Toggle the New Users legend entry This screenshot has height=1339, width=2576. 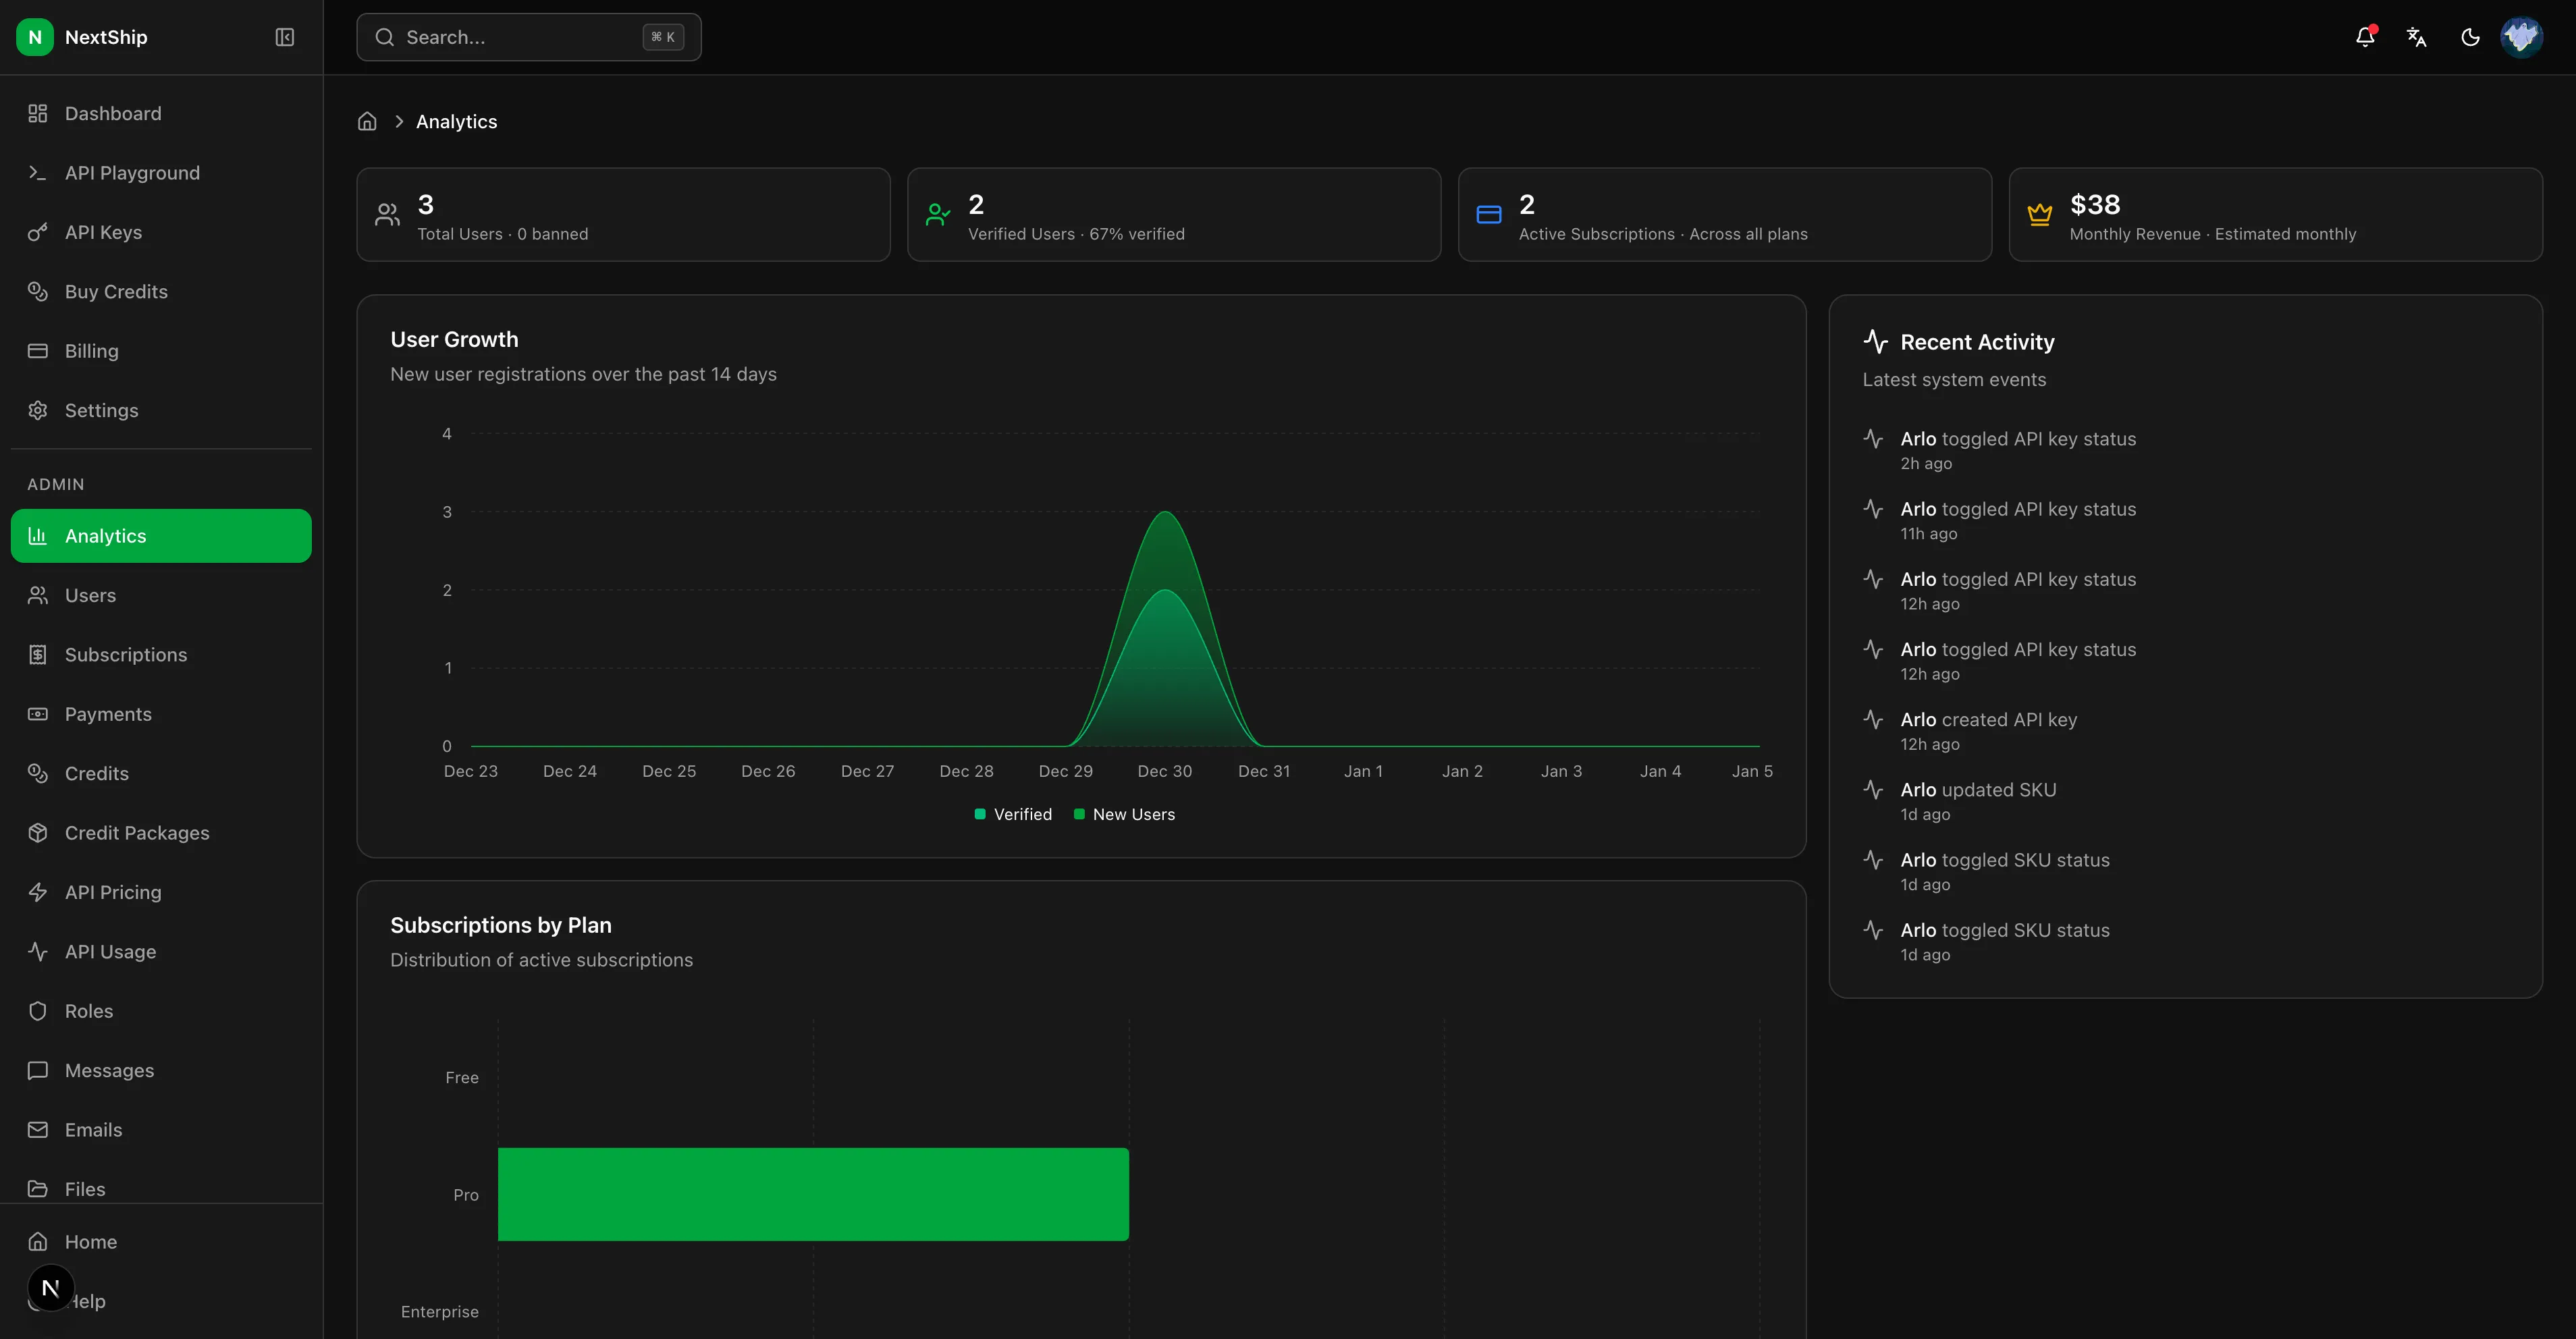[x=1125, y=814]
